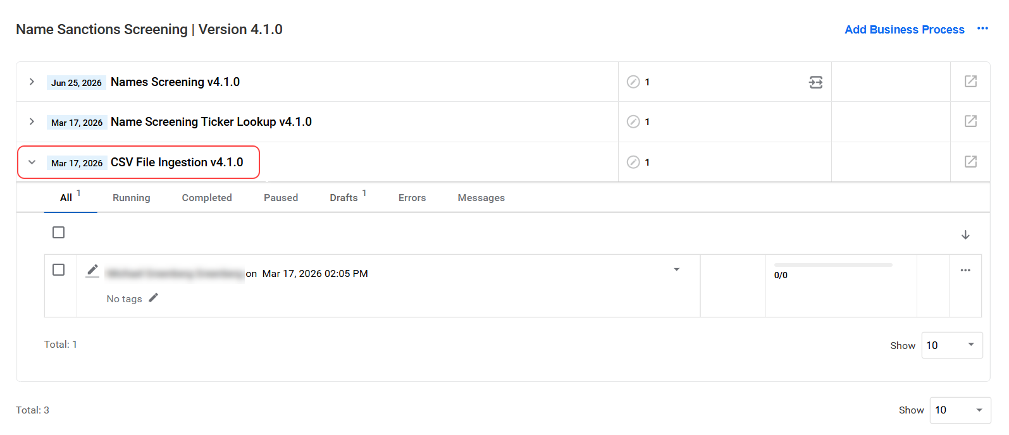Open Name Screening Ticker Lookup external link icon
Image resolution: width=1009 pixels, height=435 pixels.
[970, 121]
